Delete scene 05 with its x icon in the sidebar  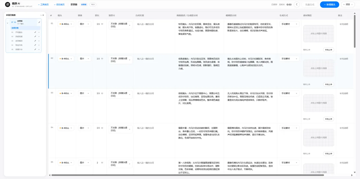click(39, 49)
